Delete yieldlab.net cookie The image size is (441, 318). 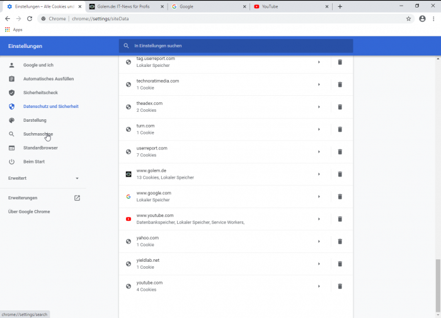pyautogui.click(x=340, y=264)
